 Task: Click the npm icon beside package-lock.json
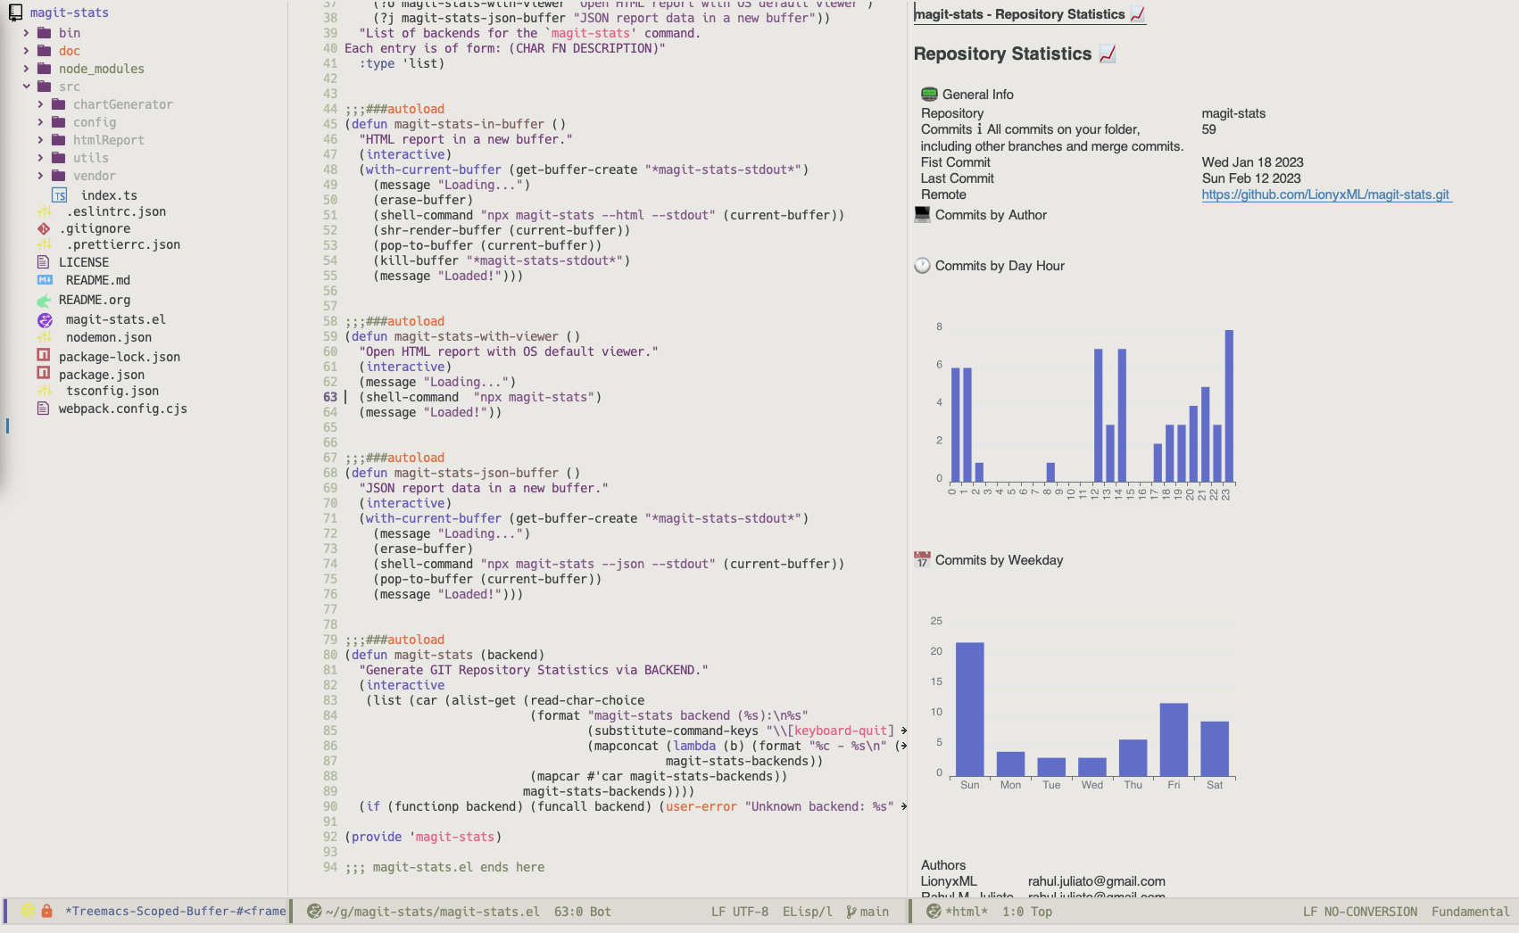click(43, 355)
